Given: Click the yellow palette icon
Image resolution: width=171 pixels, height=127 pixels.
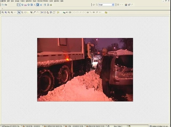Looking at the screenshot, I should pyautogui.click(x=106, y=12).
